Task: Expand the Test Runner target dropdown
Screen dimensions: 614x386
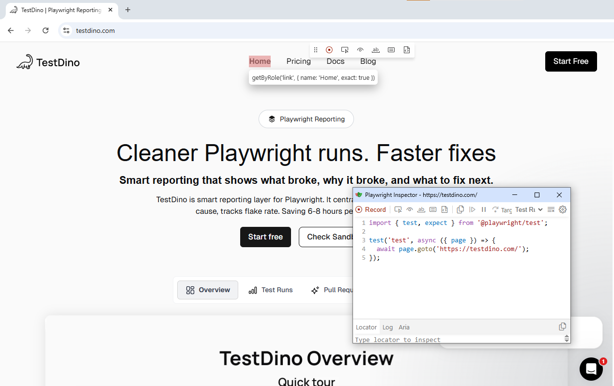Action: [529, 209]
